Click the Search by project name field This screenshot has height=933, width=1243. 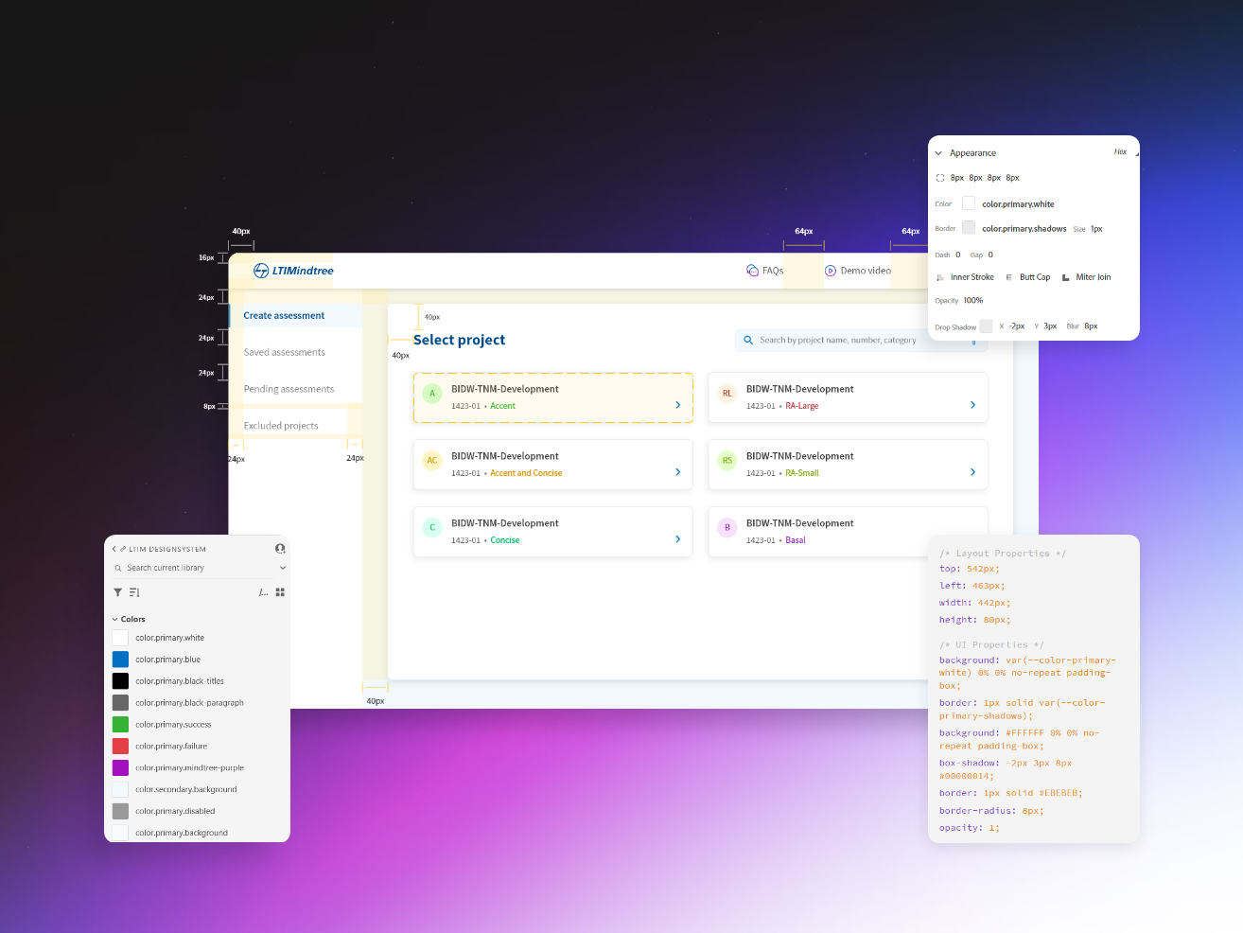pos(861,340)
